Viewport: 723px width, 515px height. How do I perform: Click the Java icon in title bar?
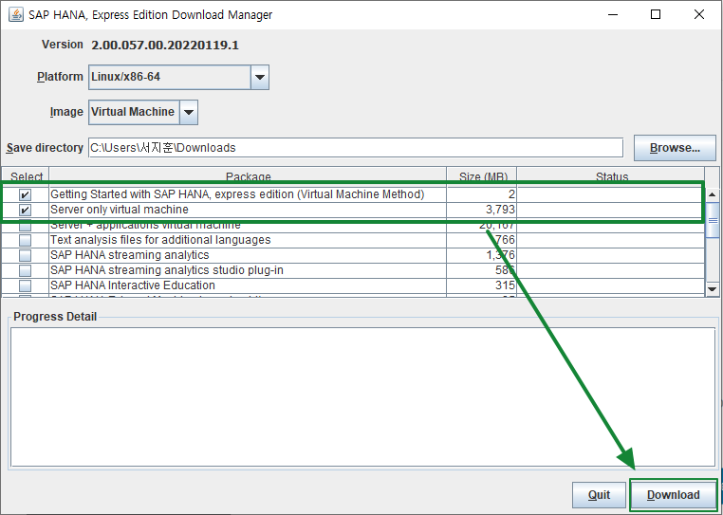coord(17,14)
